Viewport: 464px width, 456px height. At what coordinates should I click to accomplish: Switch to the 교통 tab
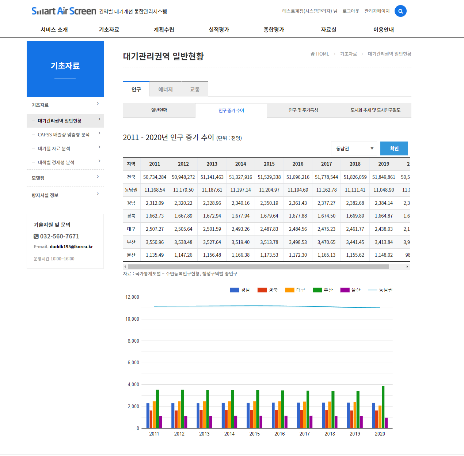click(195, 89)
